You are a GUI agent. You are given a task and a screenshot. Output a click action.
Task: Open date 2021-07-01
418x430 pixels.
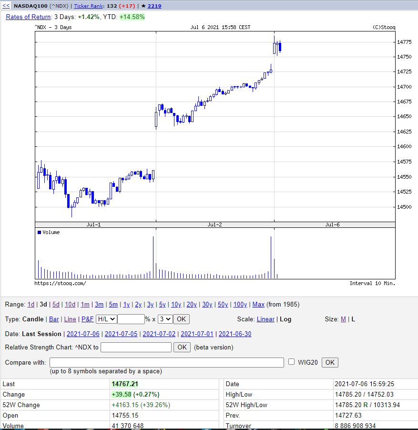tap(197, 334)
